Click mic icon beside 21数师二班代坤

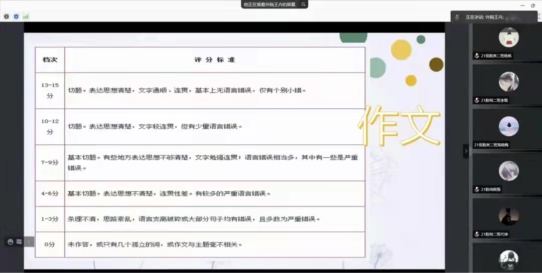(477, 234)
